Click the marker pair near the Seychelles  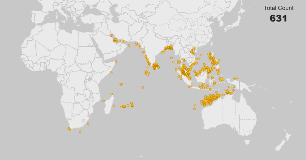click(121, 84)
